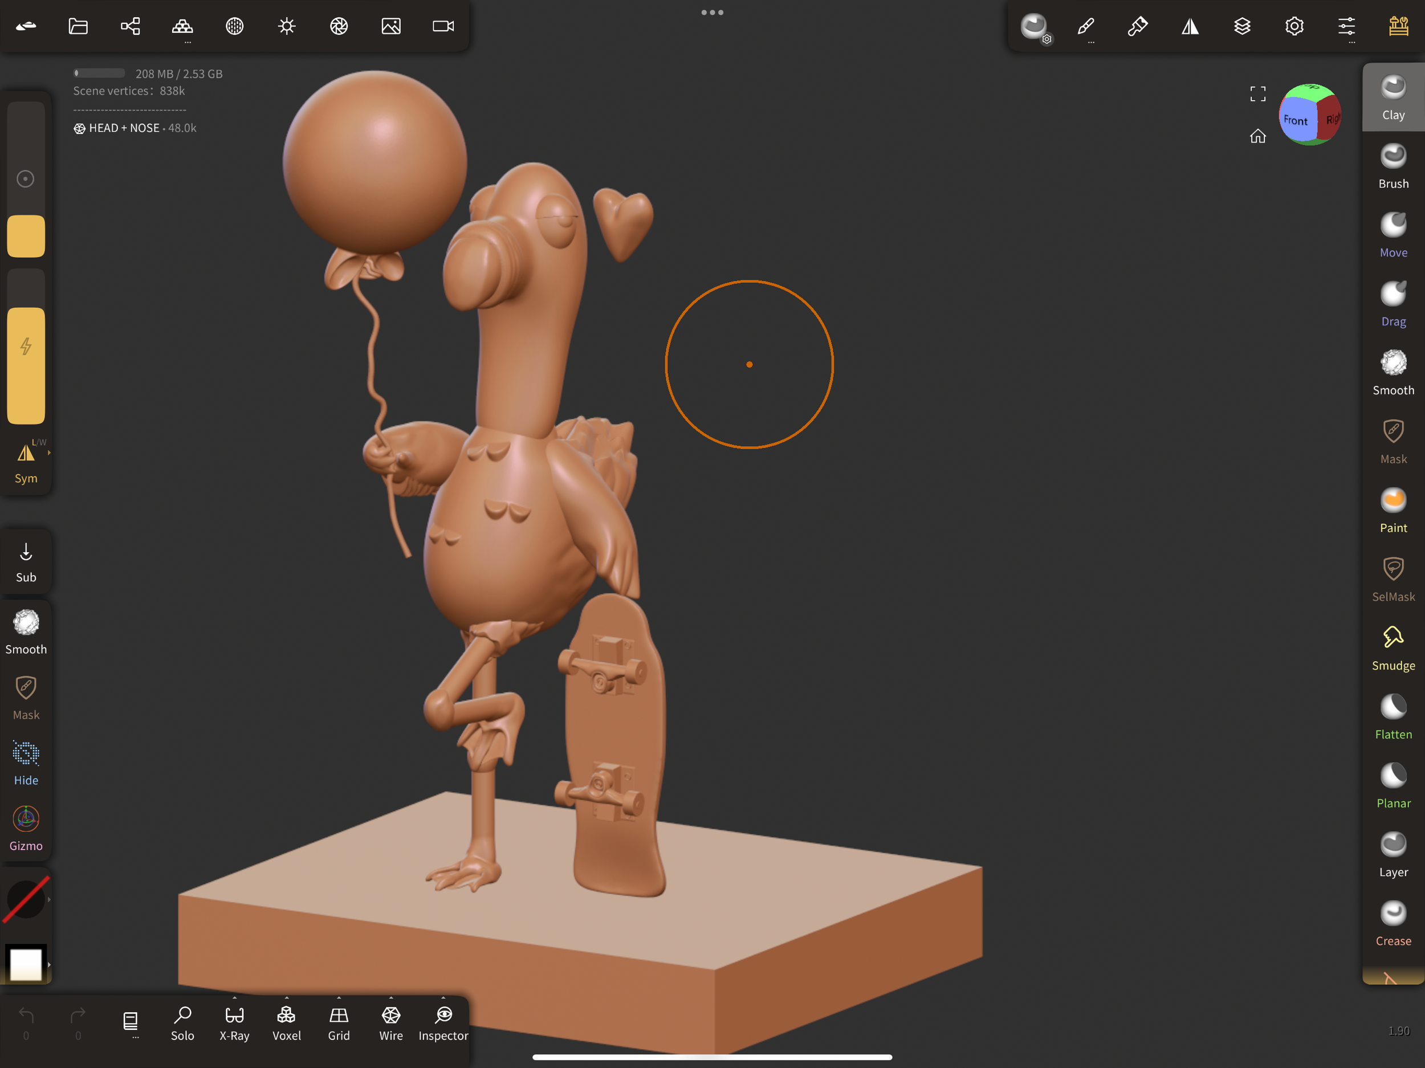The width and height of the screenshot is (1425, 1068).
Task: Expand the Inspector options arrow
Action: click(x=443, y=998)
